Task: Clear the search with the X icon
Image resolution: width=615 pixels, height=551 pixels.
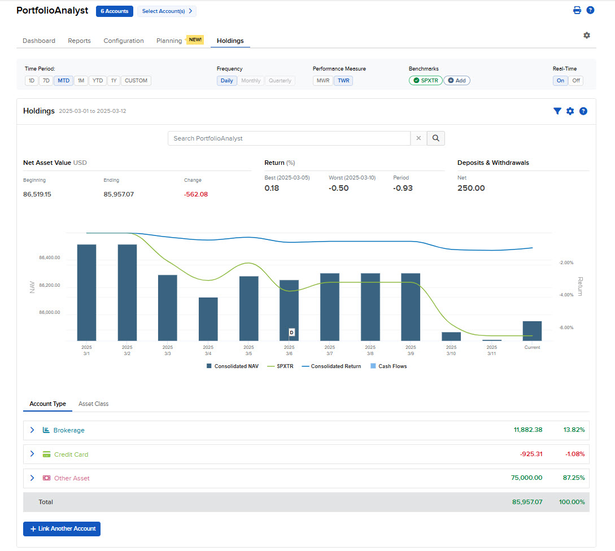Action: coord(418,138)
